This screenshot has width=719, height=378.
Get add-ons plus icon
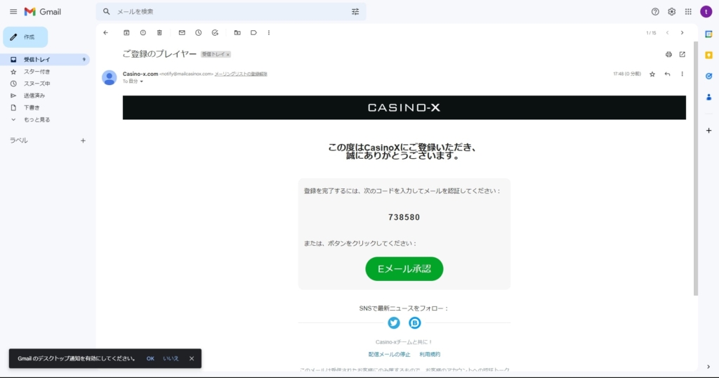click(x=708, y=131)
